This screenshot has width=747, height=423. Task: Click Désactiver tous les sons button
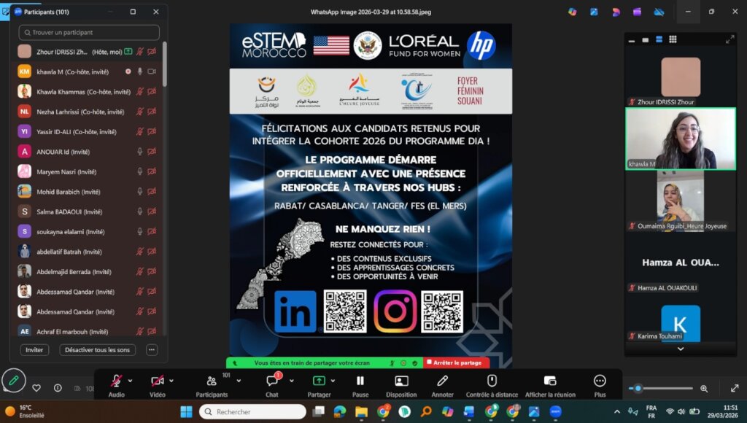click(x=97, y=349)
